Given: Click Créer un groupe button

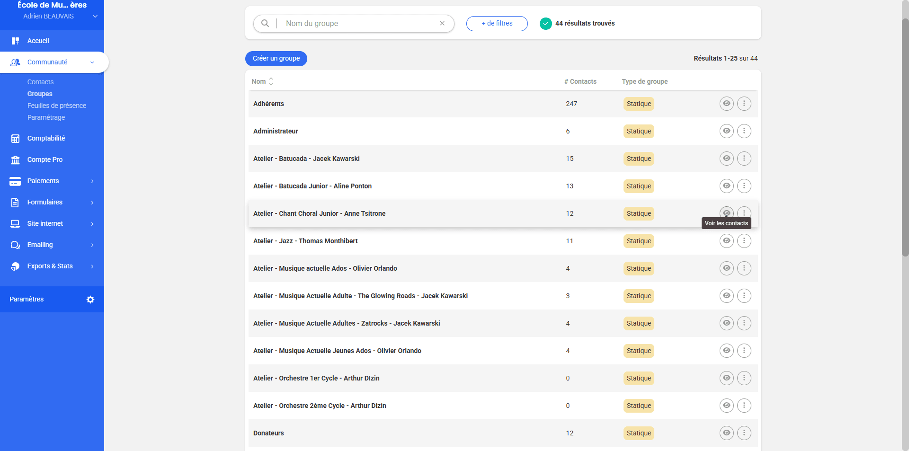Looking at the screenshot, I should (x=276, y=58).
